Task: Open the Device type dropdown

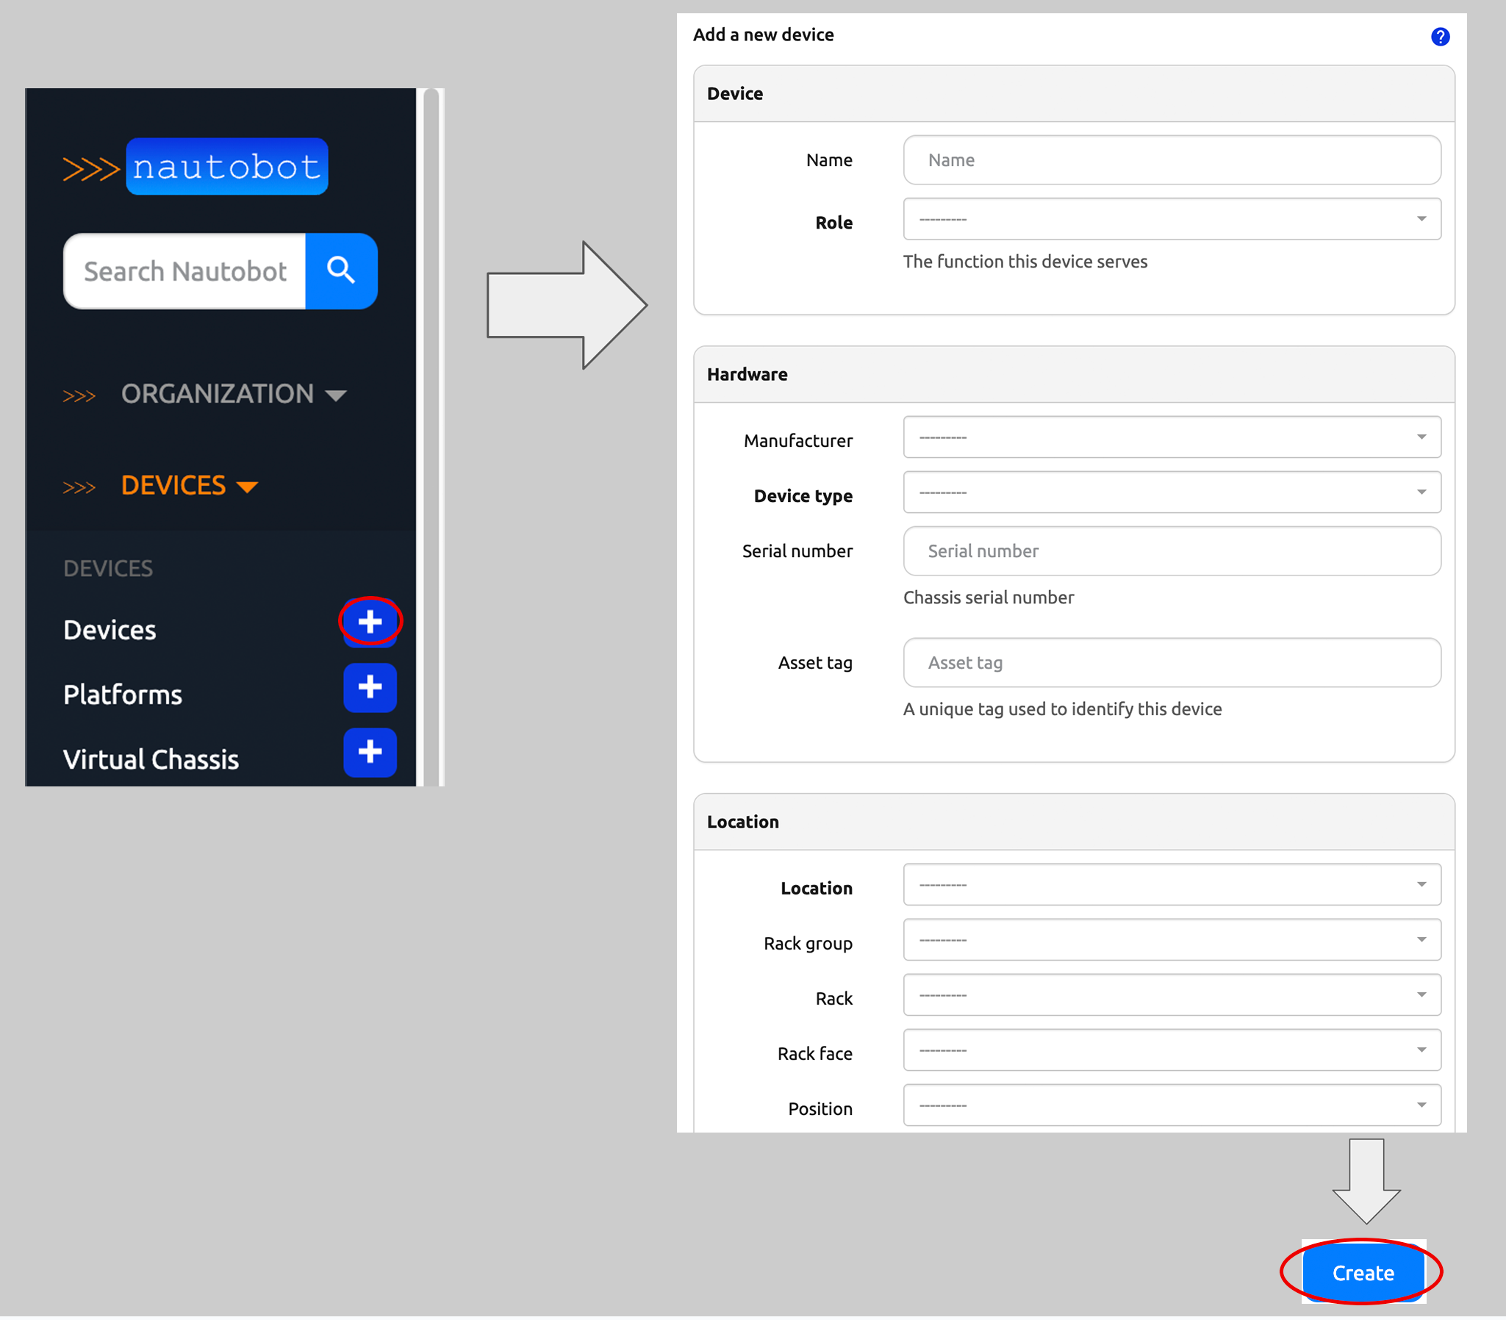Action: tap(1171, 492)
